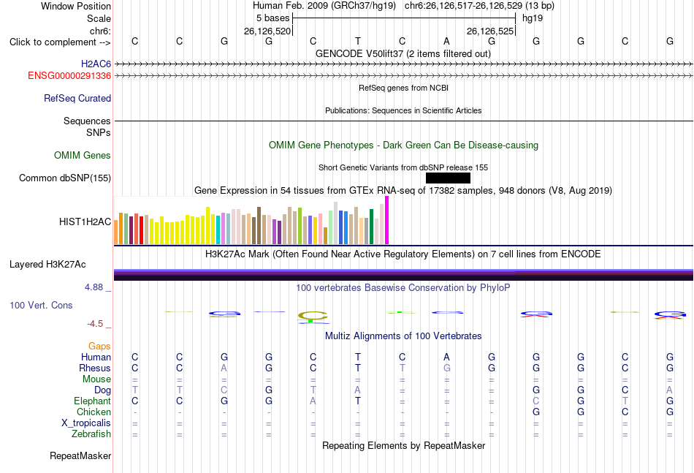
Task: Click the 26,126,525 position label
Action: (490, 31)
